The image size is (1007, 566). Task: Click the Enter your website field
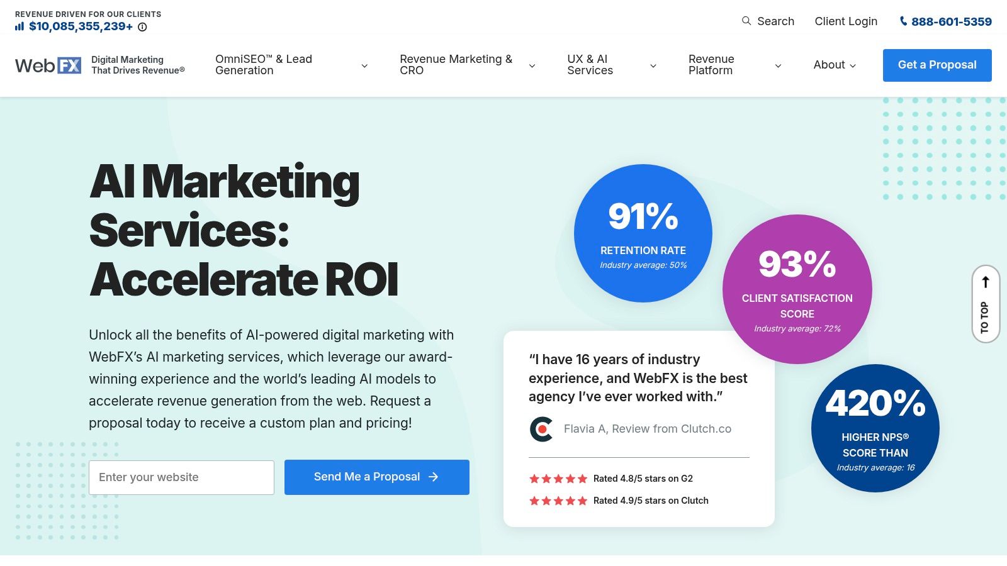[x=181, y=477]
